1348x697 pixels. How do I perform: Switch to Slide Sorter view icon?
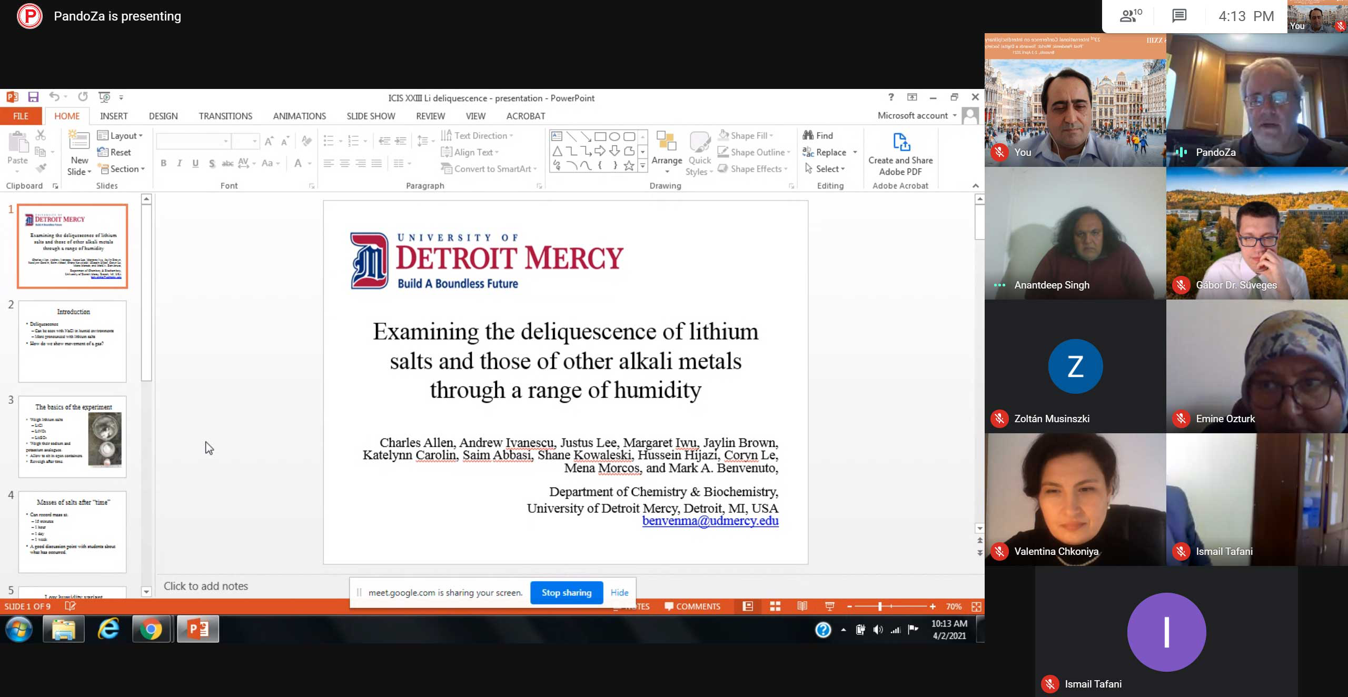tap(775, 606)
